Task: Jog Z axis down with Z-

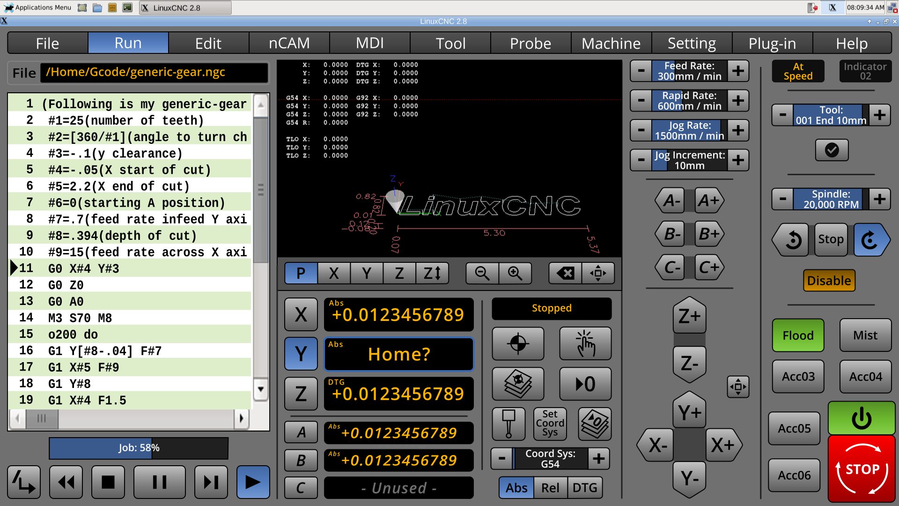Action: (689, 364)
